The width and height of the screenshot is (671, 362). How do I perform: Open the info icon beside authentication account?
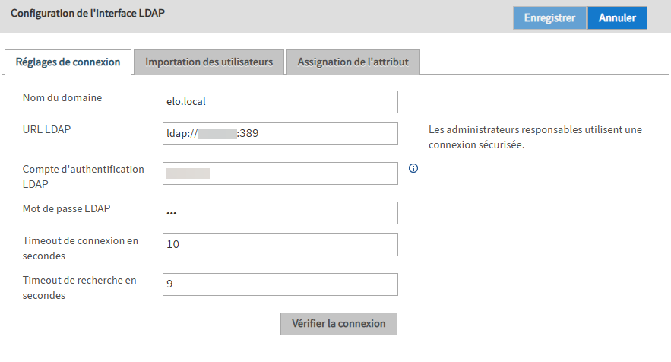click(413, 168)
